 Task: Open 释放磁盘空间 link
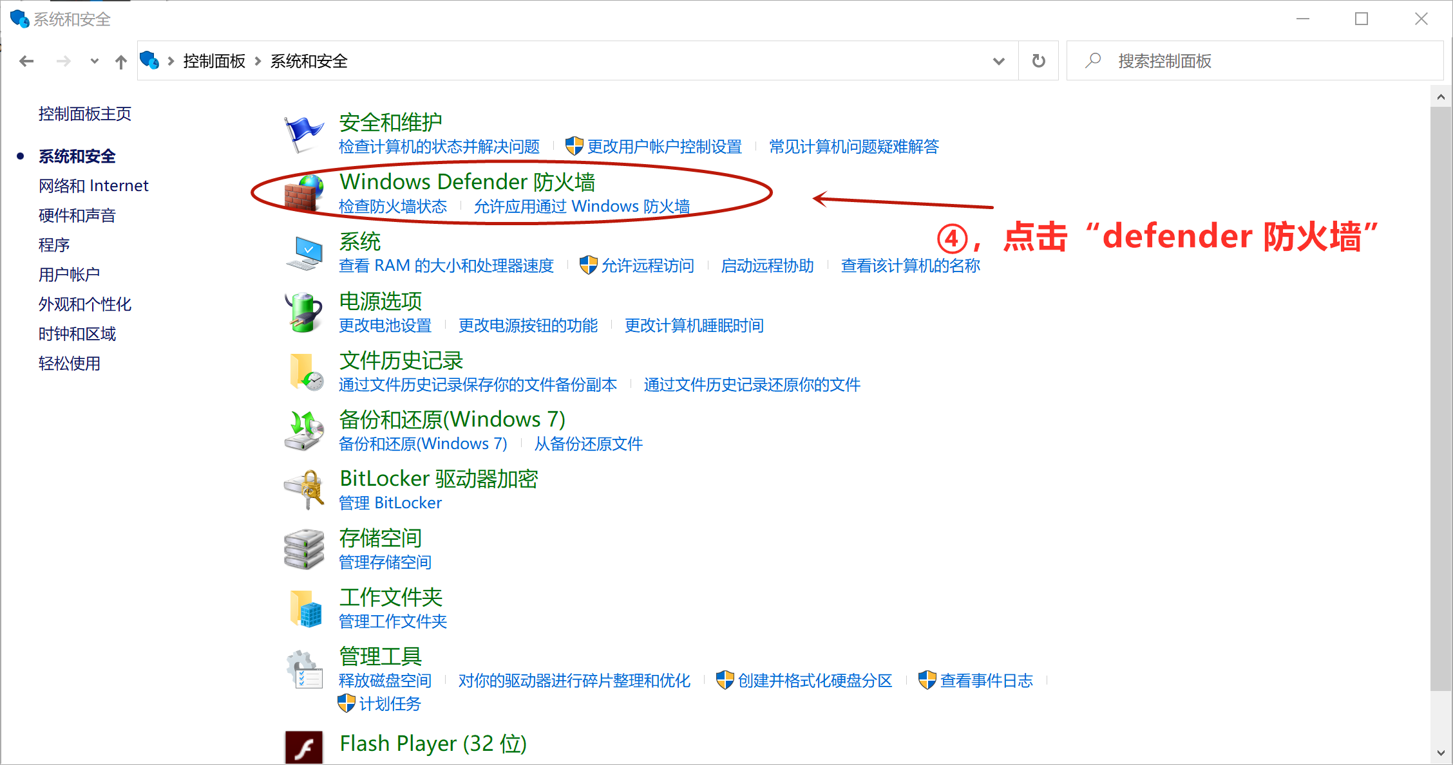[385, 681]
